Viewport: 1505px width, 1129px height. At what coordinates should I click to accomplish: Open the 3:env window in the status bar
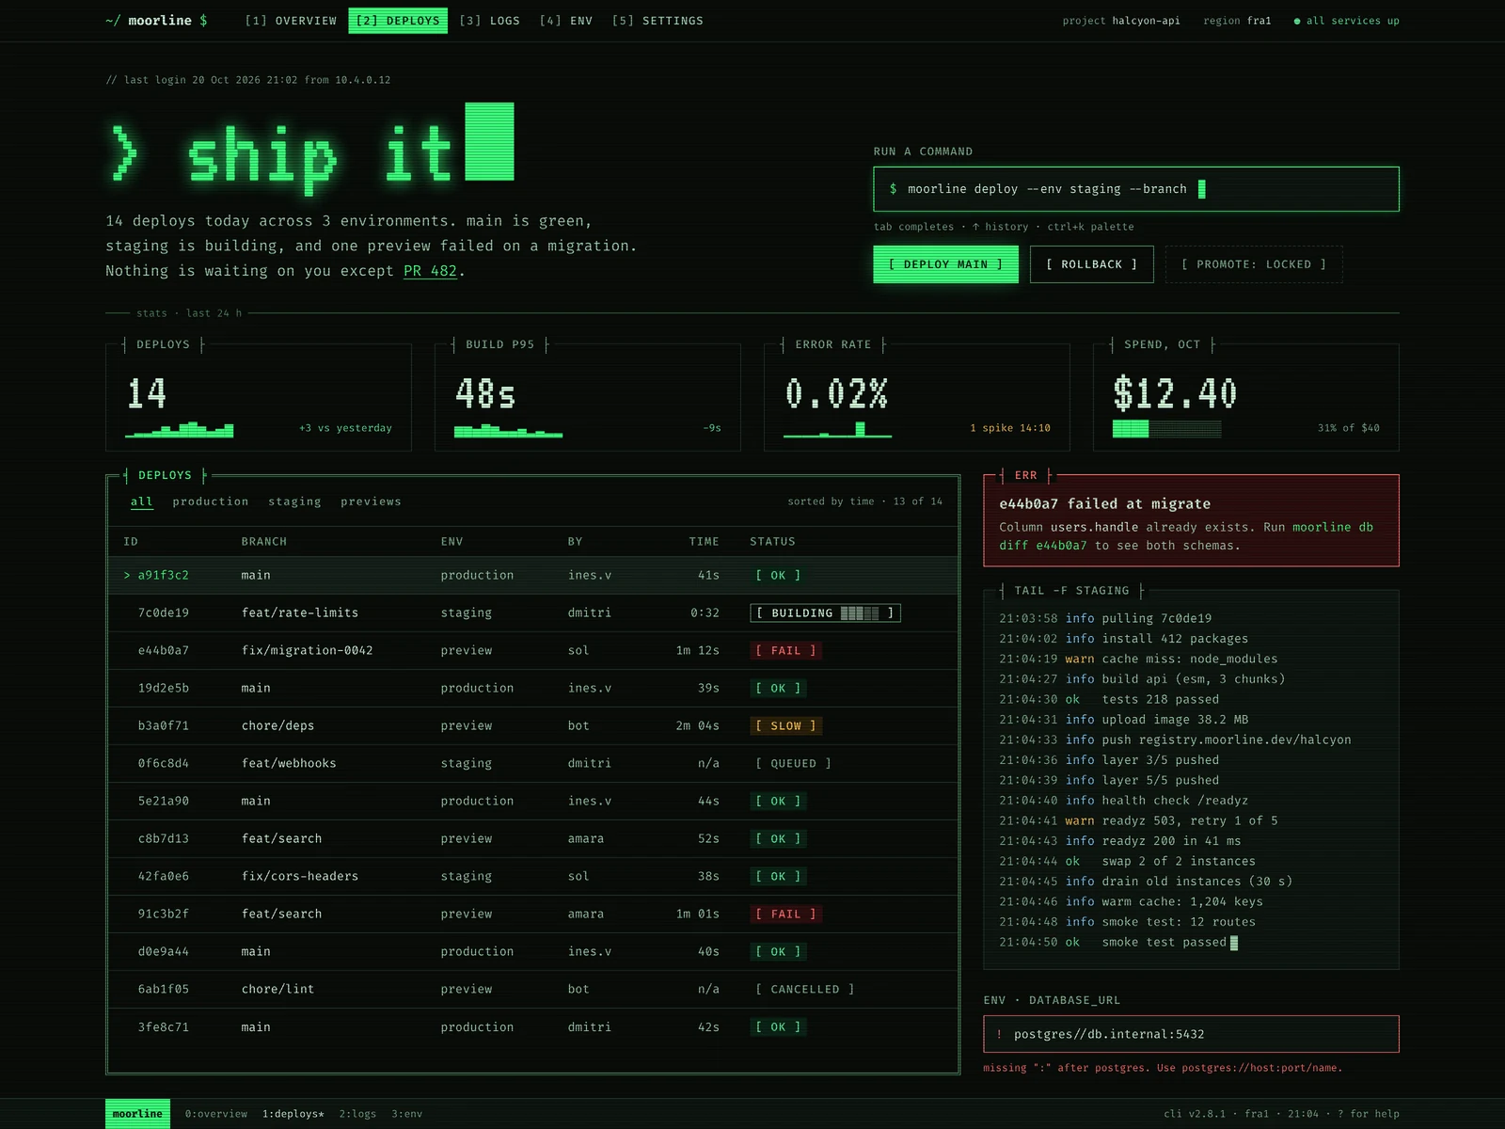pos(406,1114)
